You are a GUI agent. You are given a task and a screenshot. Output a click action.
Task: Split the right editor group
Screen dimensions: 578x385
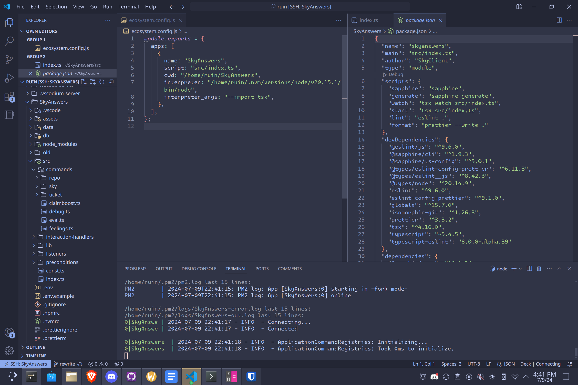tap(559, 20)
